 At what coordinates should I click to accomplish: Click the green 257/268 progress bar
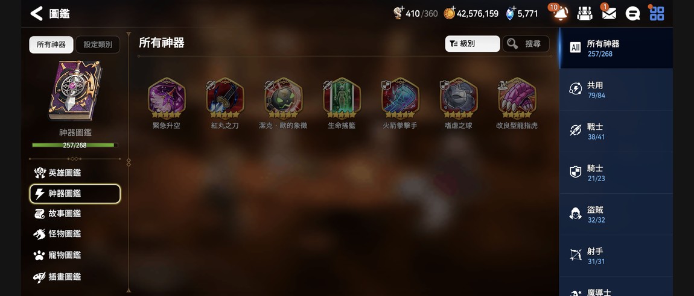click(x=75, y=145)
